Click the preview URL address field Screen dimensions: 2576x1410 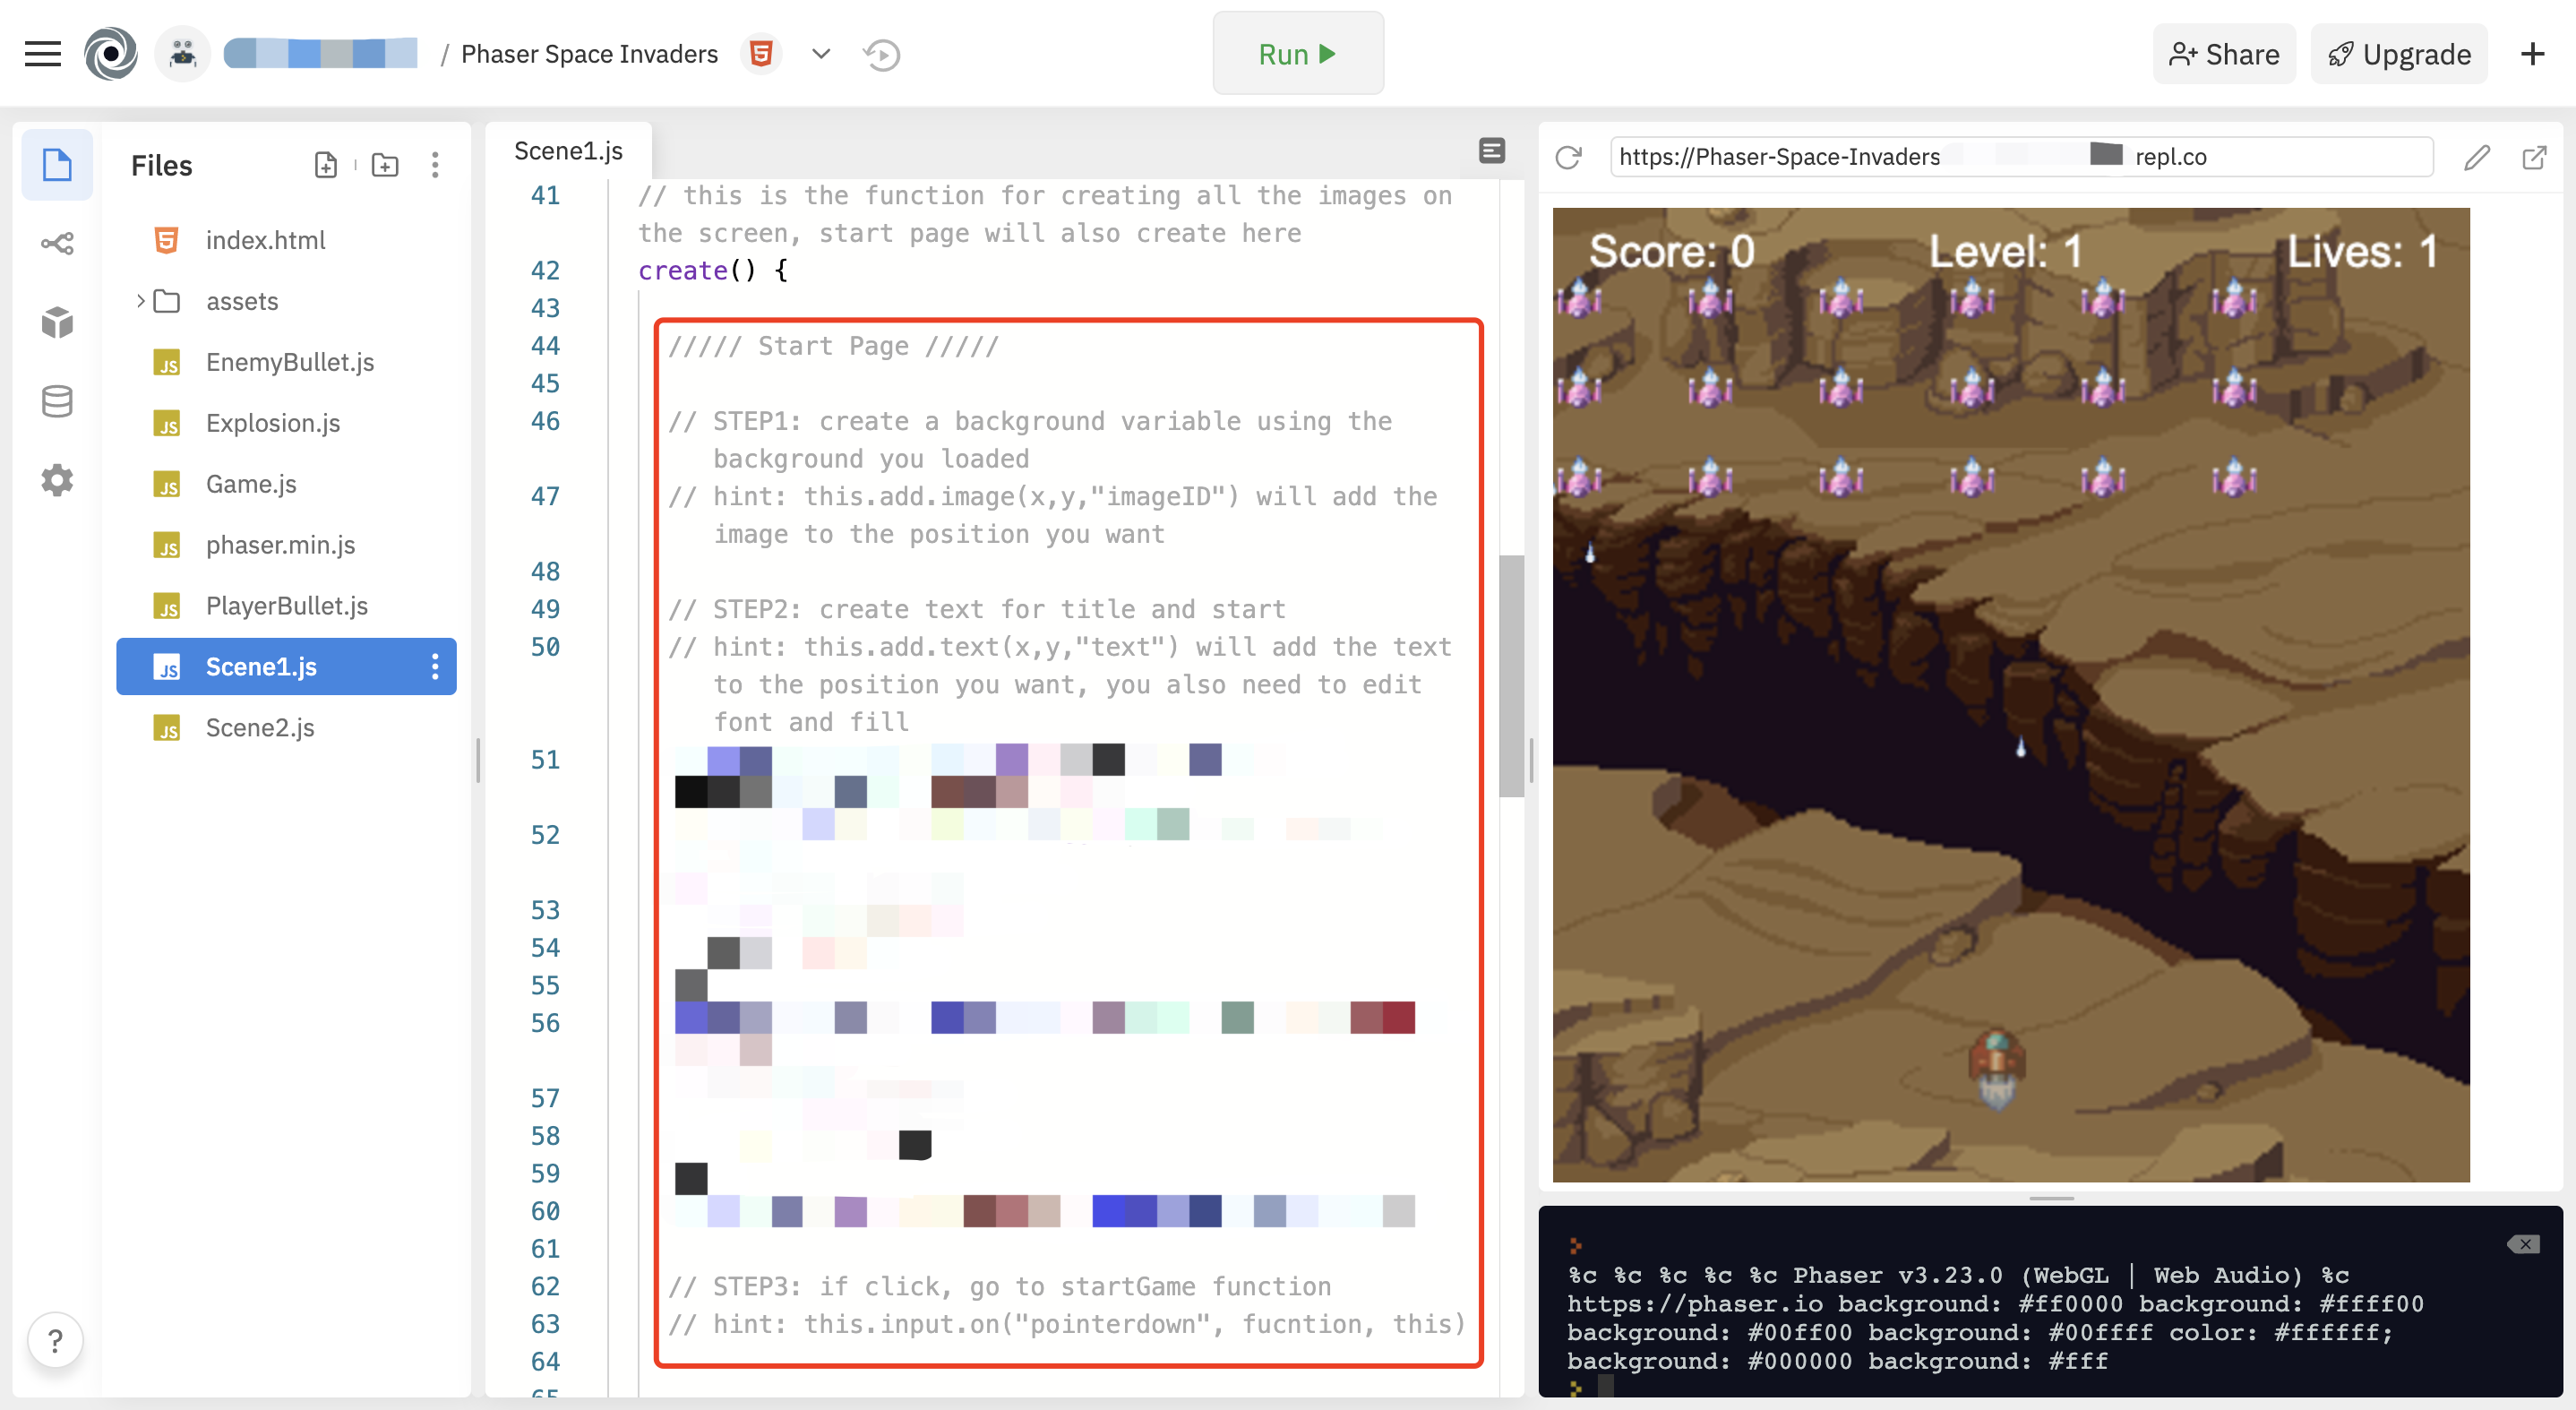tap(2020, 157)
